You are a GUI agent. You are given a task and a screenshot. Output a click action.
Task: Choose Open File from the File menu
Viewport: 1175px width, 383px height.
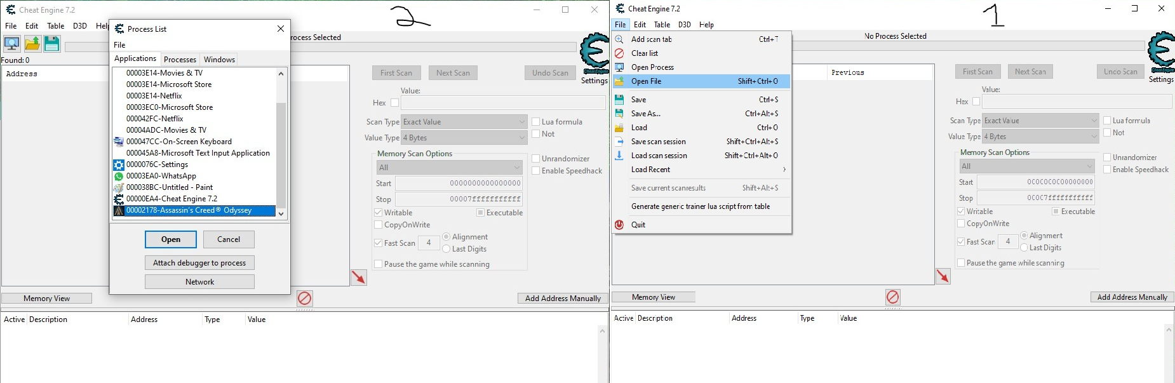click(646, 81)
